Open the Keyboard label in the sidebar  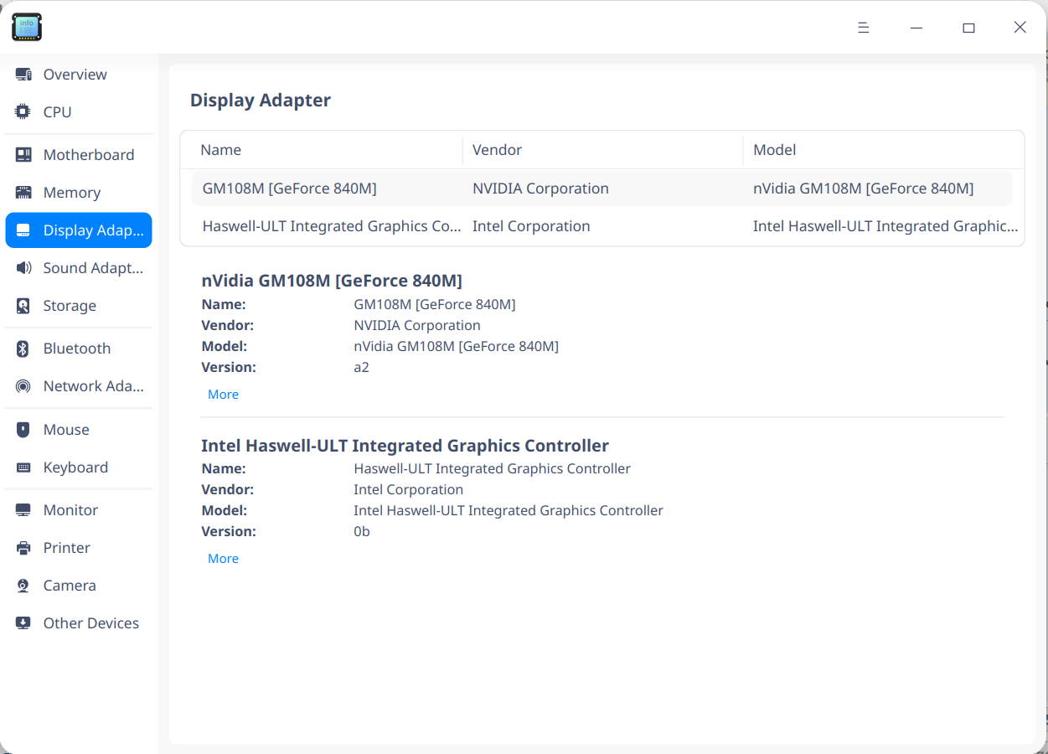coord(75,467)
